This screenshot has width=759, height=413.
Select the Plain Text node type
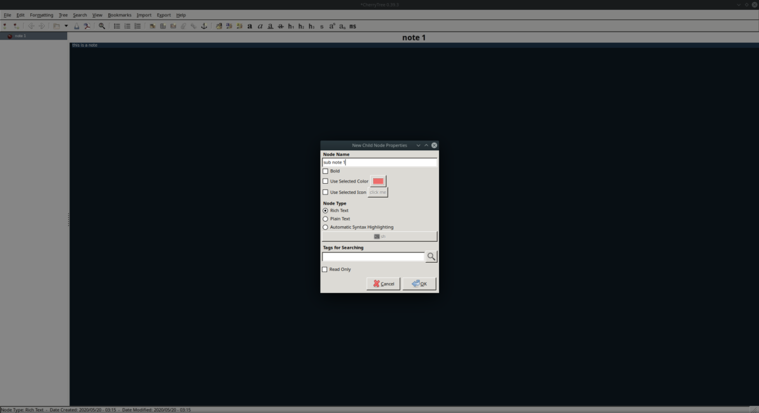tap(324, 218)
